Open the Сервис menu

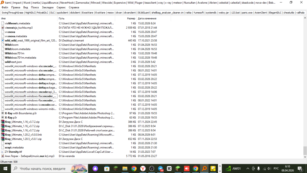pos(61,7)
